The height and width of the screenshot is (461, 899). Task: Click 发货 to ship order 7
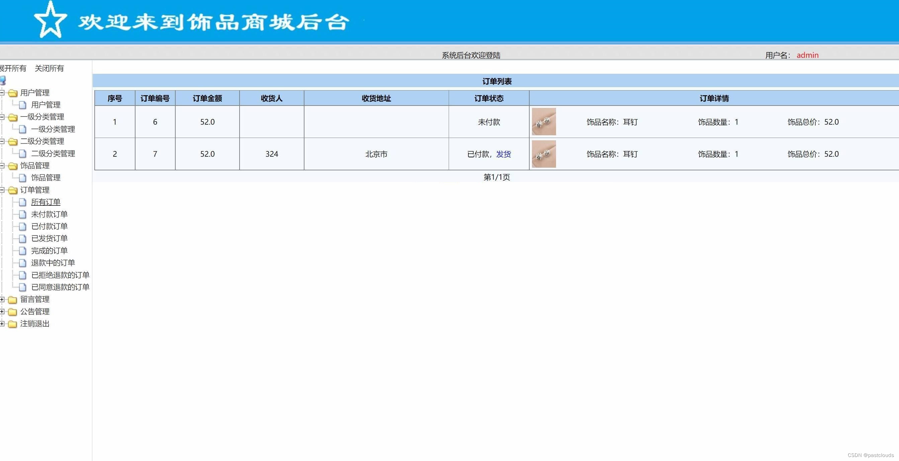click(x=504, y=154)
